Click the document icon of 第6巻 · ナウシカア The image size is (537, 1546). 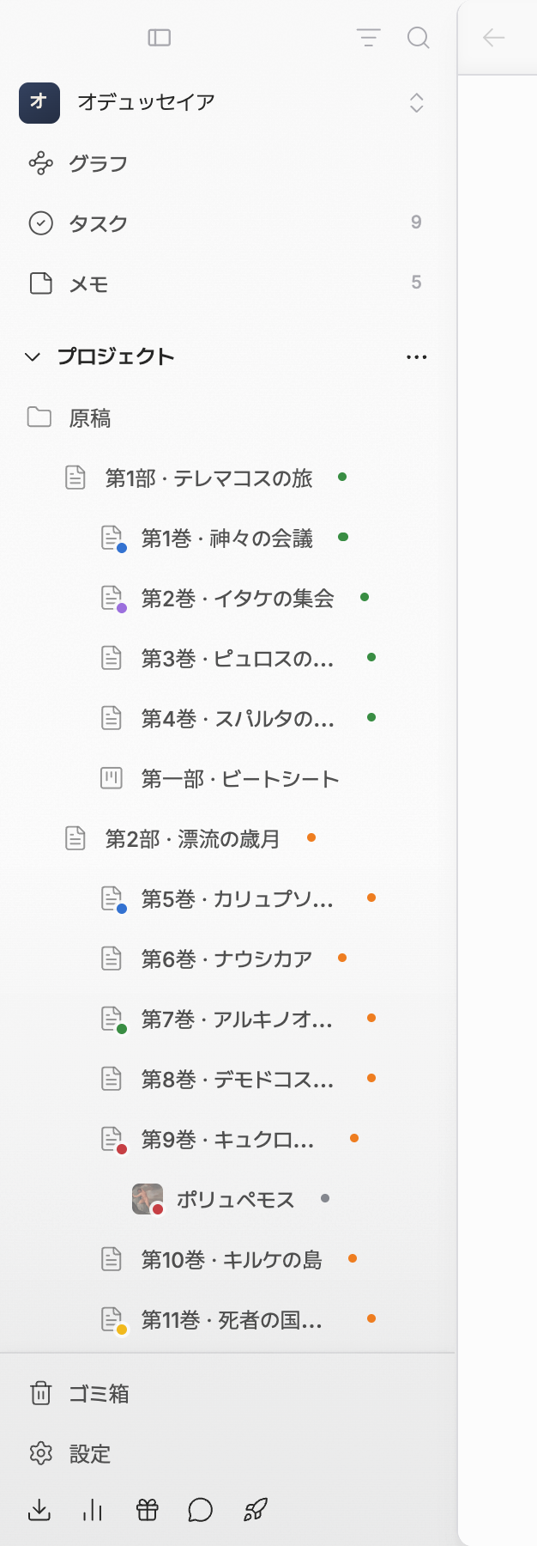112,959
